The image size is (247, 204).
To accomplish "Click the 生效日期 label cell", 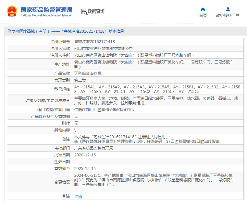I will 40,162.
